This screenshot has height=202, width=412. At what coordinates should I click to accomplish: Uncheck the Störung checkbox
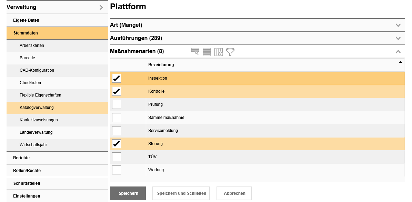coord(117,144)
